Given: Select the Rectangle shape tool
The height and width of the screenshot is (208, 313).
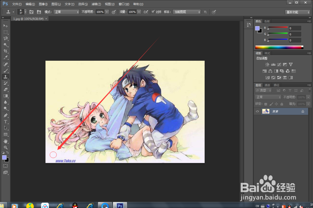Looking at the screenshot, I should click(6, 134).
